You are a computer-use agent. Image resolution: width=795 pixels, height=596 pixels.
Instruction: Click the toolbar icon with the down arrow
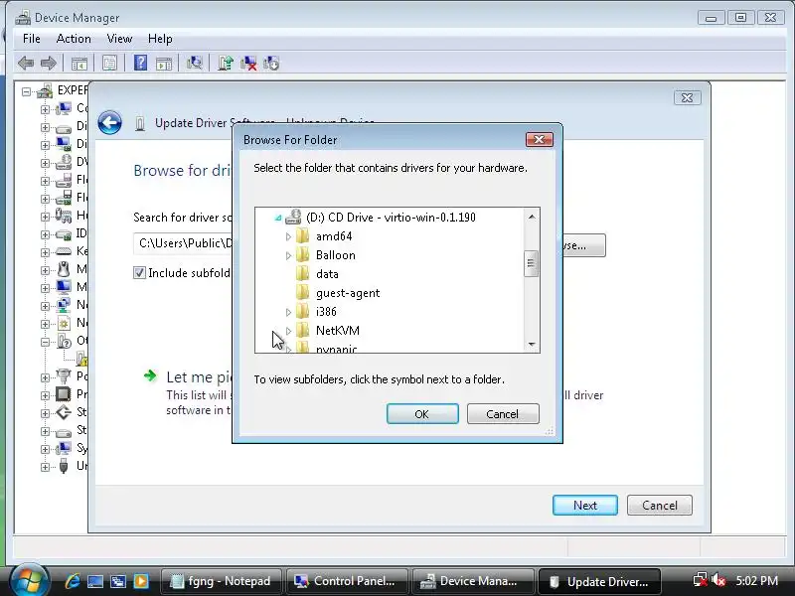click(x=271, y=63)
